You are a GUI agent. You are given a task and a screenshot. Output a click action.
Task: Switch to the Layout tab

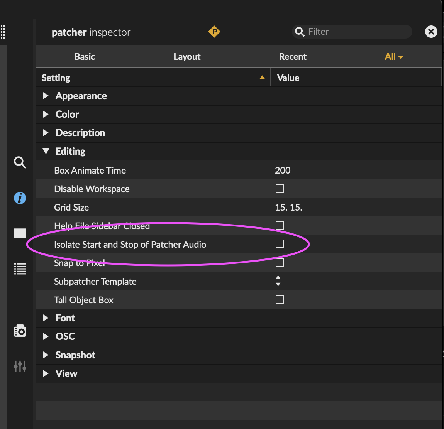(187, 57)
